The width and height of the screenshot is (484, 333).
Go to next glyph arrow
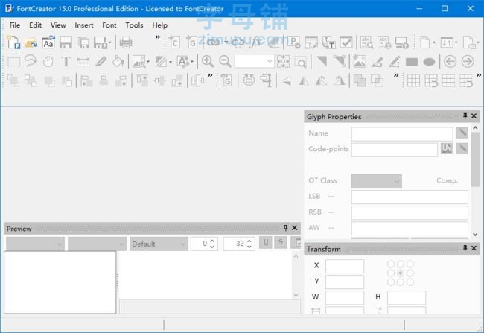(x=468, y=62)
